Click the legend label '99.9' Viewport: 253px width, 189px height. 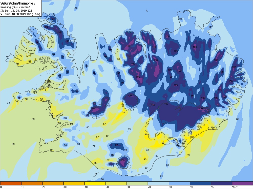pos(235,187)
